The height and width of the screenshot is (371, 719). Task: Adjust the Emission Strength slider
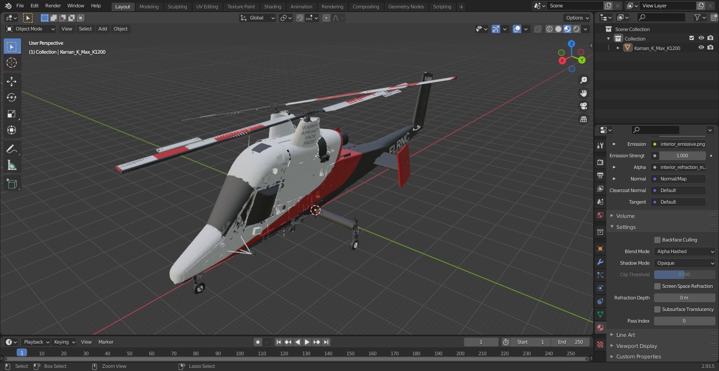[682, 156]
